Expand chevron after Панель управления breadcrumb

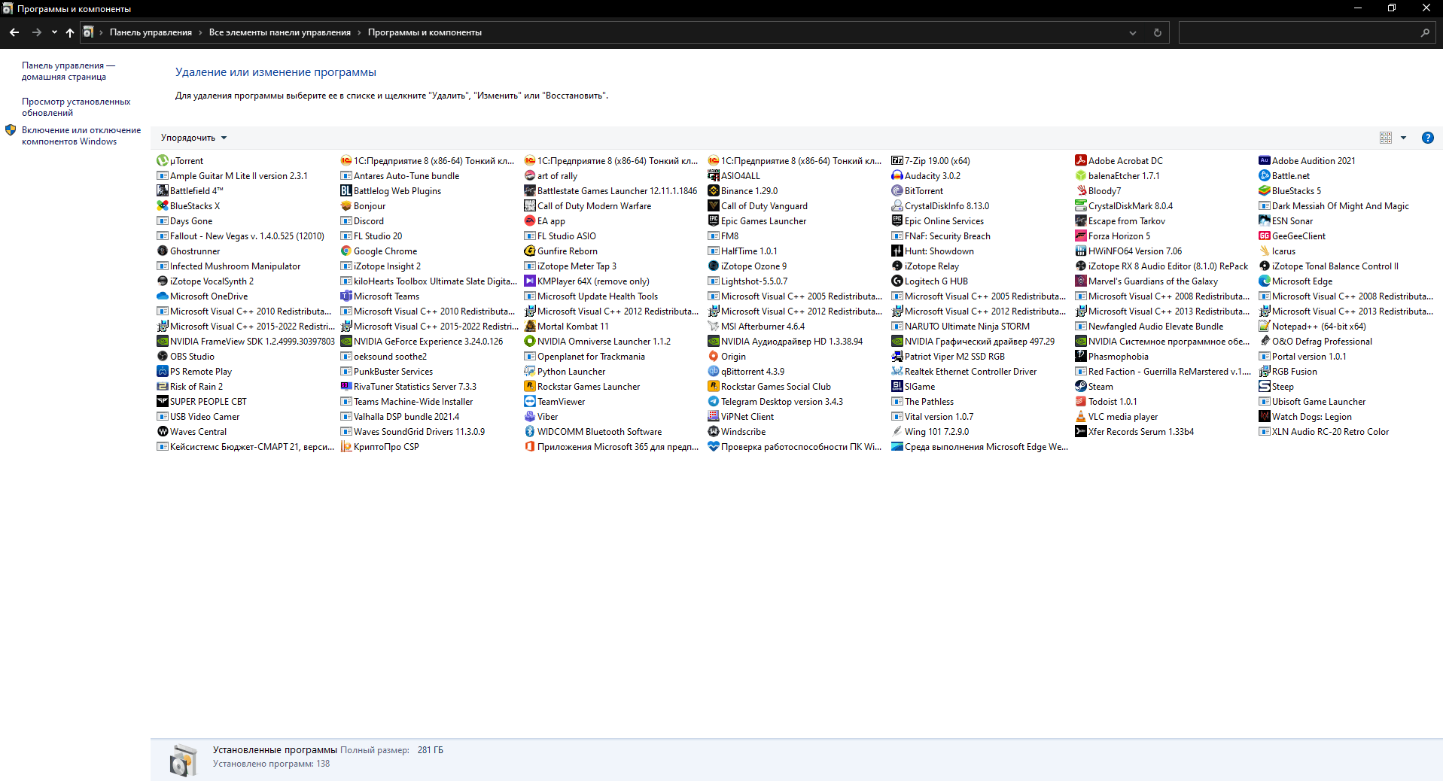(x=200, y=32)
